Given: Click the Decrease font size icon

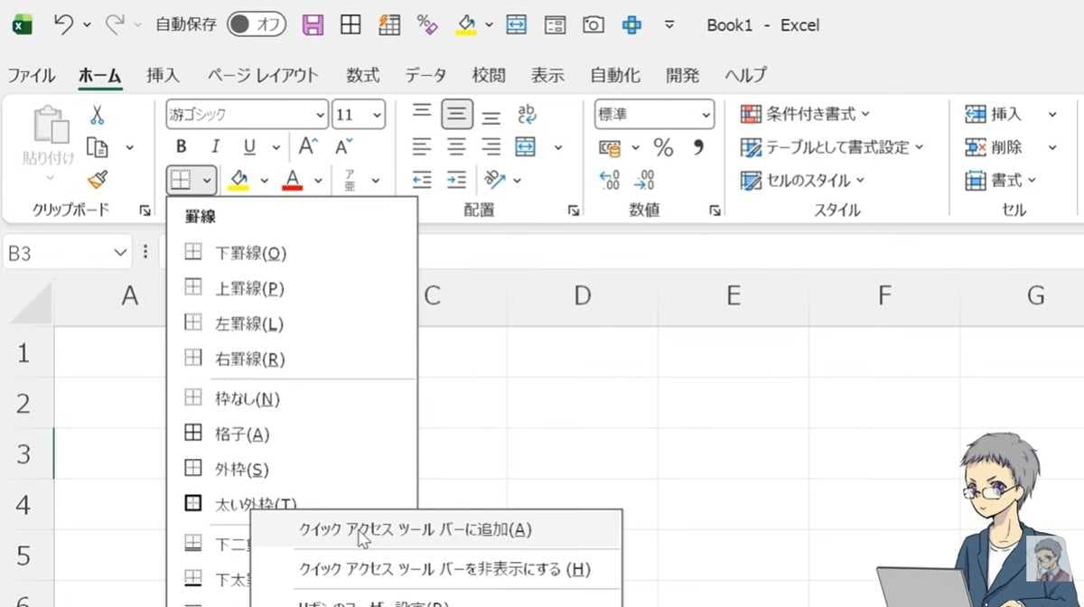Looking at the screenshot, I should (343, 146).
